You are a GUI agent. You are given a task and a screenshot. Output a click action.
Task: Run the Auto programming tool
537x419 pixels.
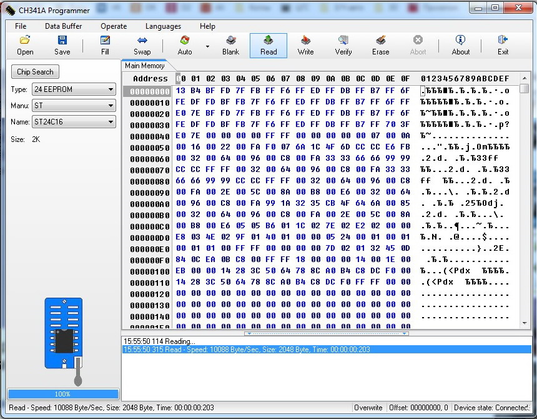pyautogui.click(x=184, y=45)
